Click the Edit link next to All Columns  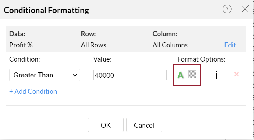[230, 45]
